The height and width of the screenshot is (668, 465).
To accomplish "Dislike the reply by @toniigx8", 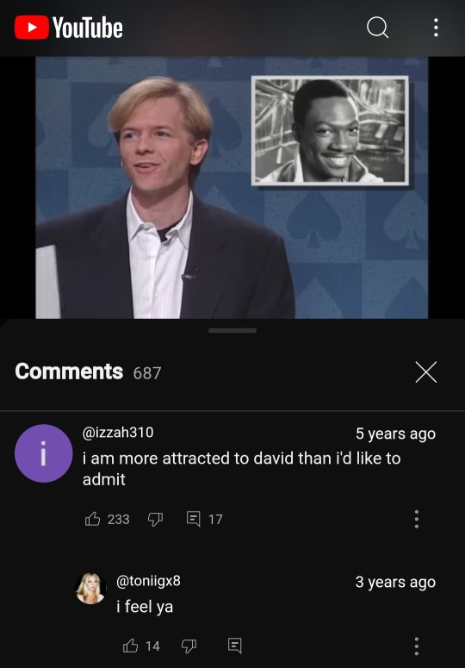I will 189,646.
